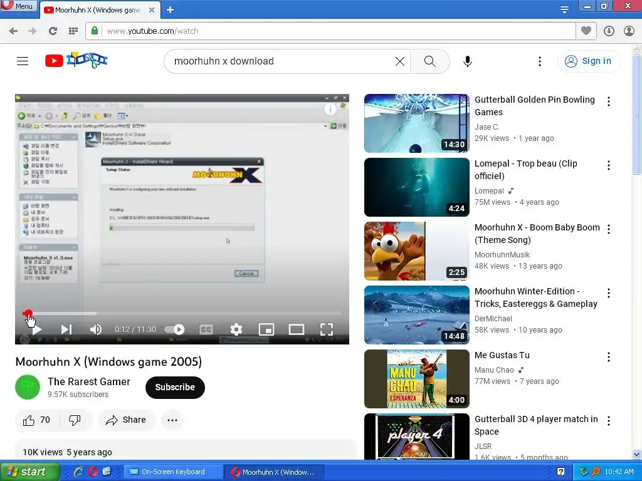Click the 10:42 AM system clock
The image size is (642, 481).
pyautogui.click(x=619, y=472)
